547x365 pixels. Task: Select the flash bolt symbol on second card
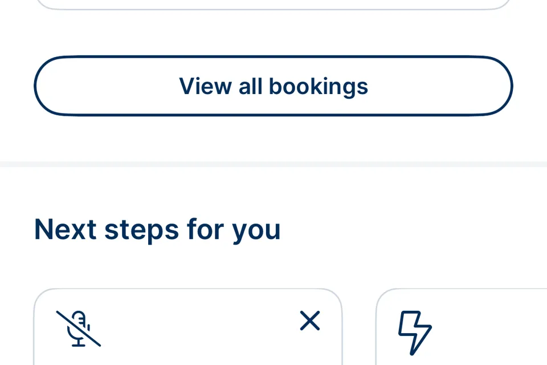415,332
